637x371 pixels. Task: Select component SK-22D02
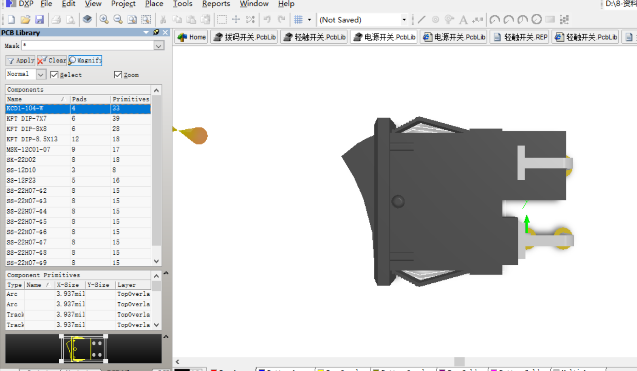[x=78, y=160]
